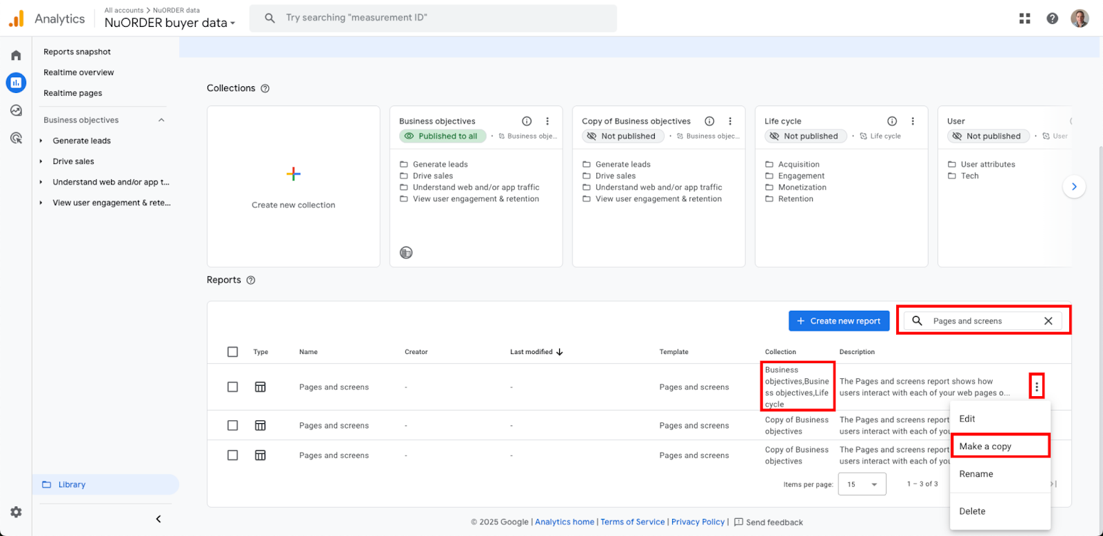Open more options for Copy of Business objectives
Viewport: 1103px width, 536px height.
(x=730, y=121)
